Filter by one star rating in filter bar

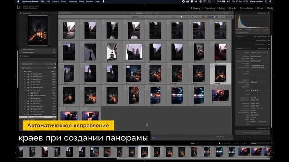tap(182, 17)
